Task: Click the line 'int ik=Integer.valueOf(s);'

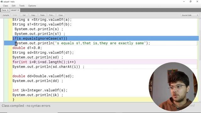Action: pos(40,90)
